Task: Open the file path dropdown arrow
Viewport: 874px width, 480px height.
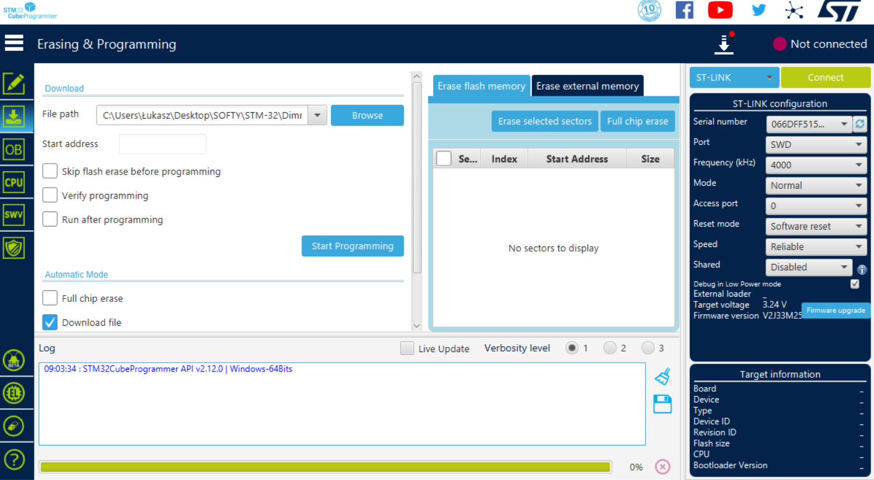Action: (x=317, y=115)
